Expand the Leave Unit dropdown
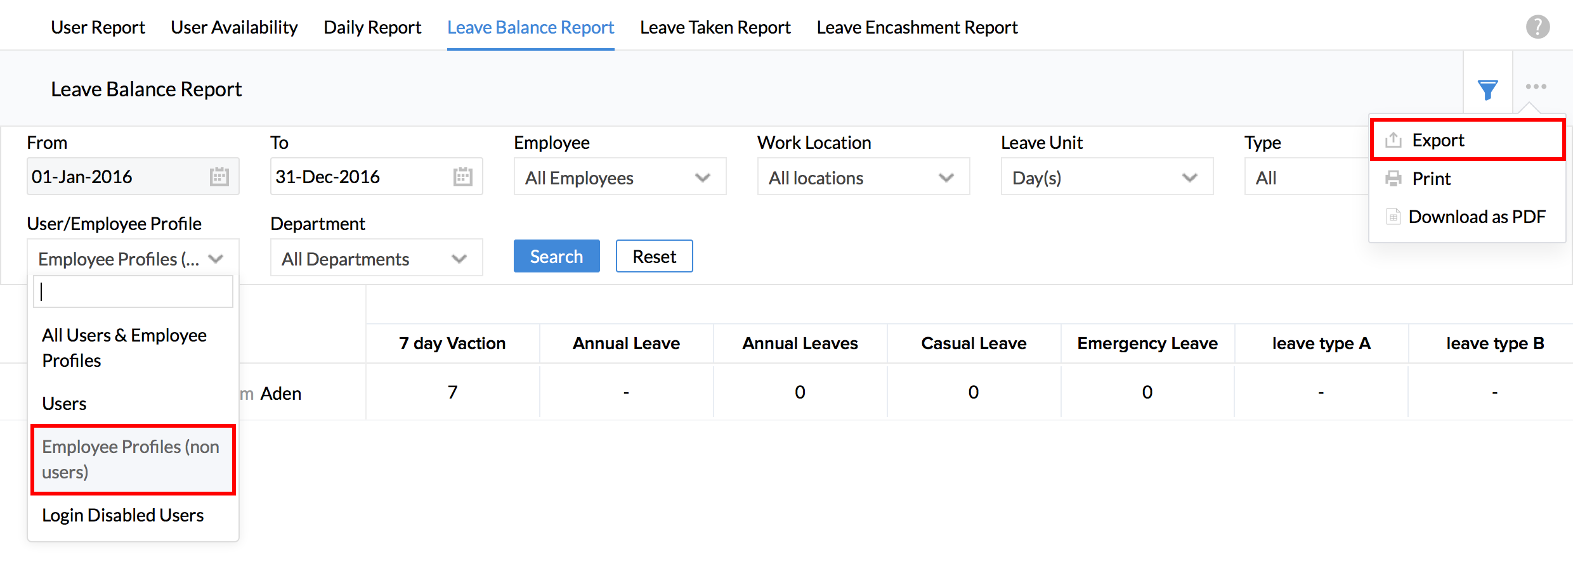This screenshot has height=569, width=1573. click(x=1106, y=177)
